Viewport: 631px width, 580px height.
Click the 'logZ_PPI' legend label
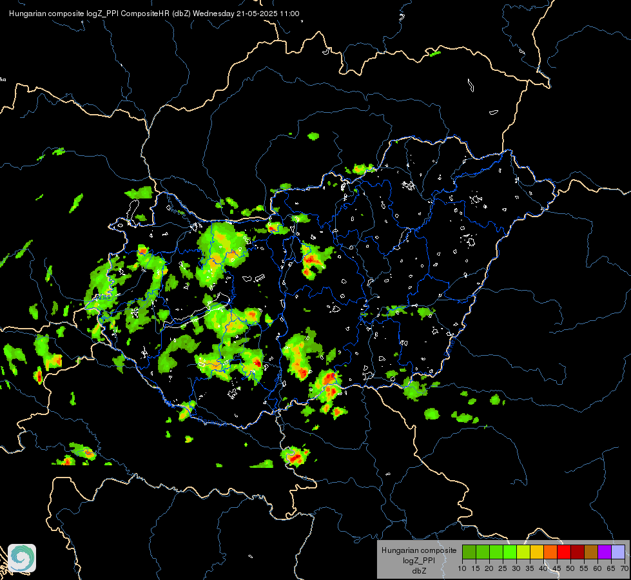(x=419, y=560)
